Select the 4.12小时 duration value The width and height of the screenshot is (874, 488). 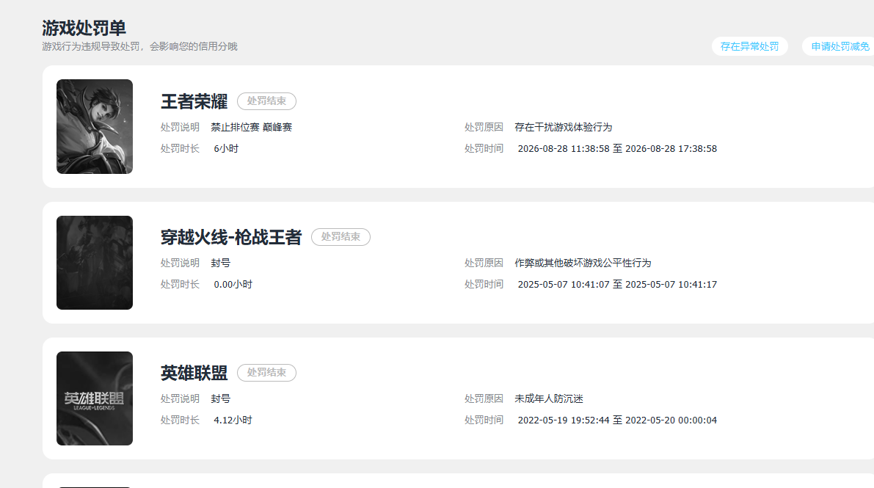point(233,420)
